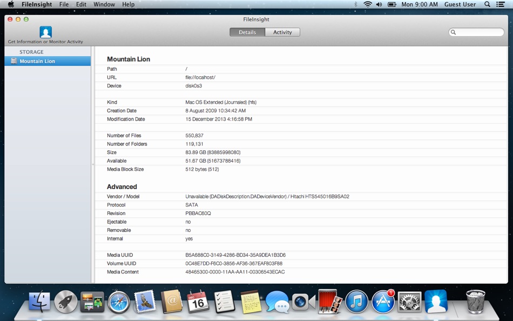Open Launchpad rocket icon in Dock
The height and width of the screenshot is (321, 513).
[x=66, y=302]
